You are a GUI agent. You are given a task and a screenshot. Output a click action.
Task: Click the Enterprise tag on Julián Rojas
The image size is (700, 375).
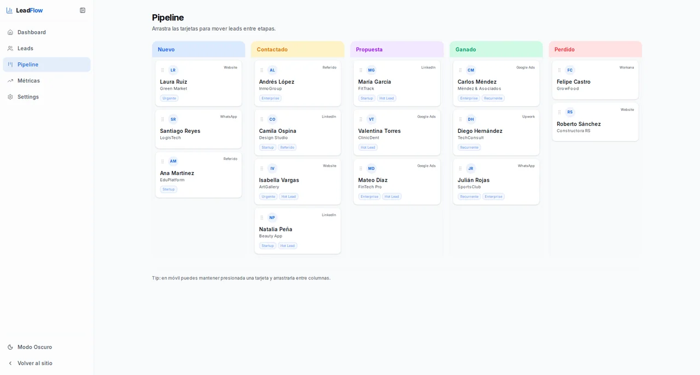(493, 197)
